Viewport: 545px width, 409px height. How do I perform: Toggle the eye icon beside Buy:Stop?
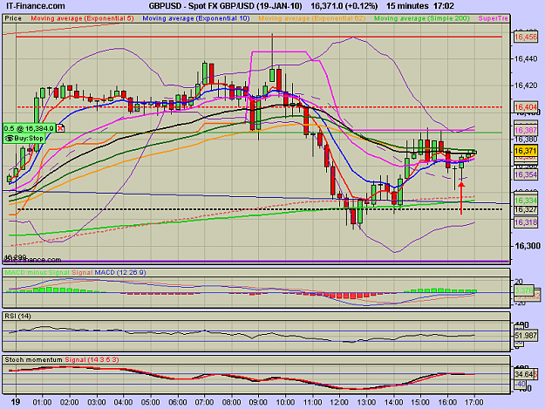pos(9,139)
